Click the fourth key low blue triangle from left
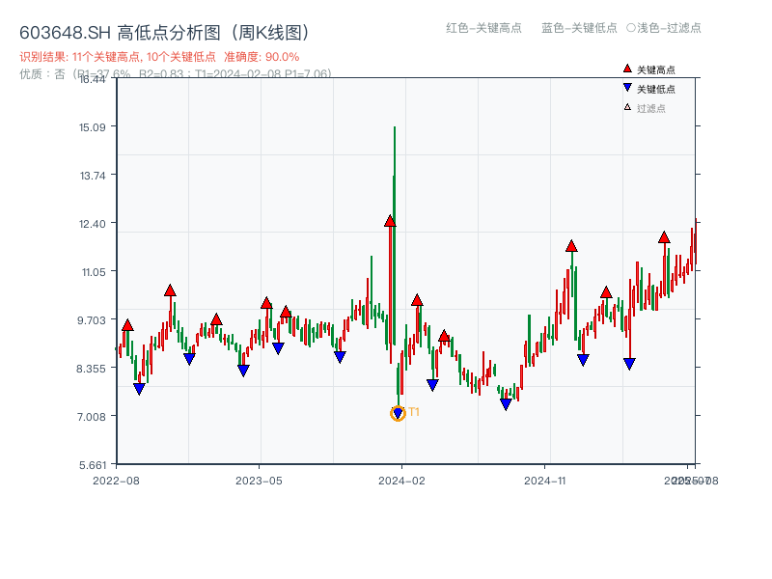Viewport: 772px width, 579px height. point(278,348)
